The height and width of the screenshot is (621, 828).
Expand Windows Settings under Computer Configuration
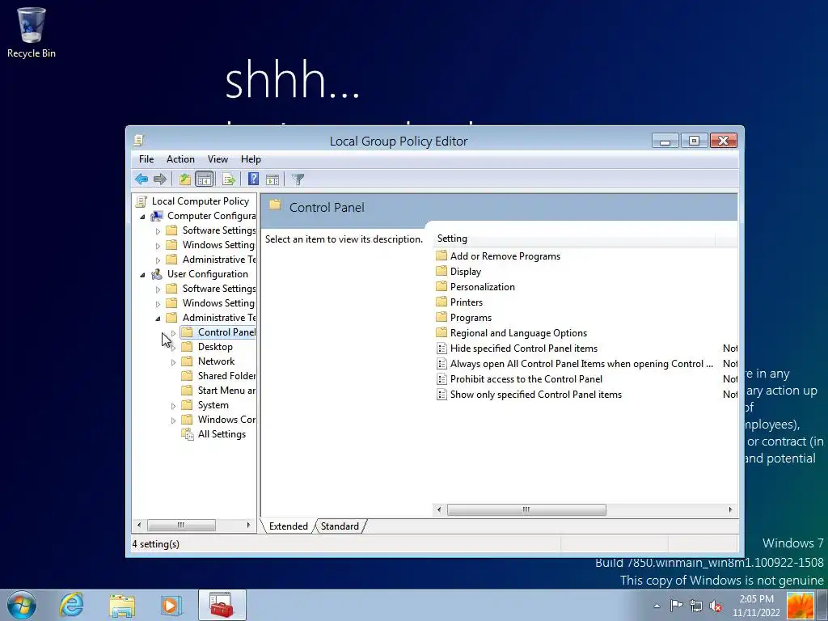(x=158, y=246)
